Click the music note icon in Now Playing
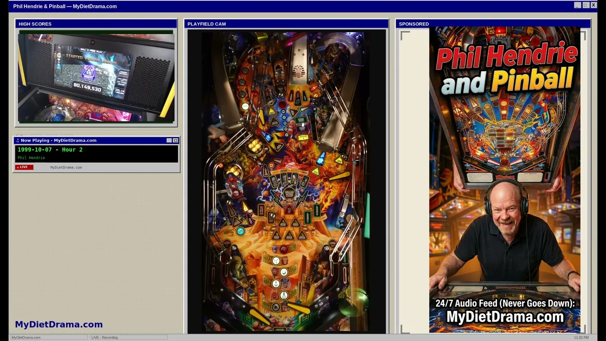This screenshot has height=341, width=606. click(18, 141)
